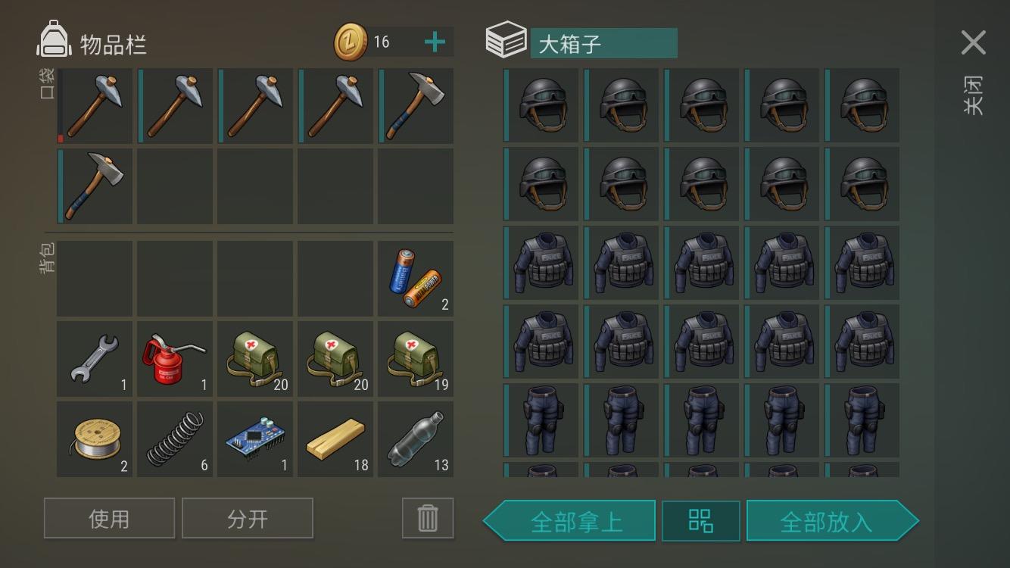Select the wrench in backpack
This screenshot has width=1010, height=568.
(95, 359)
